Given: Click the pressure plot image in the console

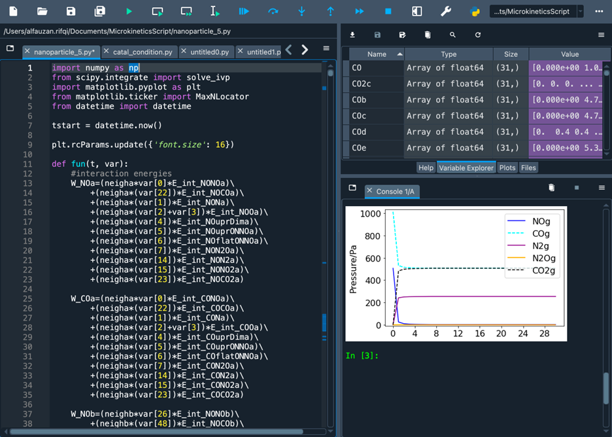Looking at the screenshot, I should coord(456,273).
